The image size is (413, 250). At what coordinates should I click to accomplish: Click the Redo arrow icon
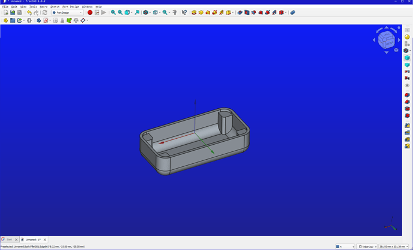(x=36, y=13)
